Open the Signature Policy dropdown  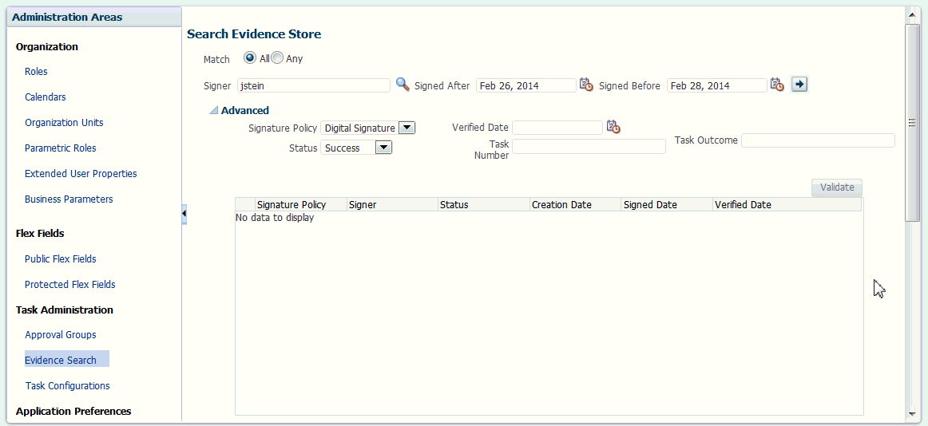click(407, 128)
